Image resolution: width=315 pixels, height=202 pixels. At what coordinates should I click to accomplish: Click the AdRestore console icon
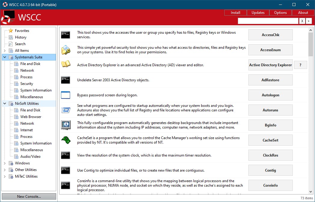tap(65, 80)
